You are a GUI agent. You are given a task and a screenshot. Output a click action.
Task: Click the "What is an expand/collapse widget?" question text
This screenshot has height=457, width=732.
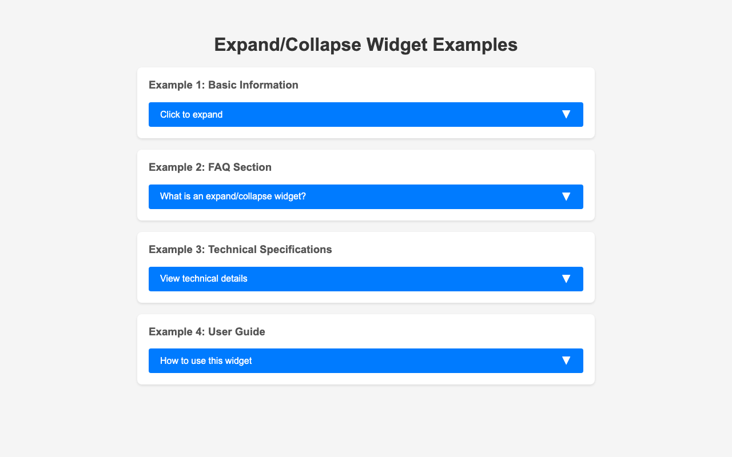pyautogui.click(x=233, y=197)
